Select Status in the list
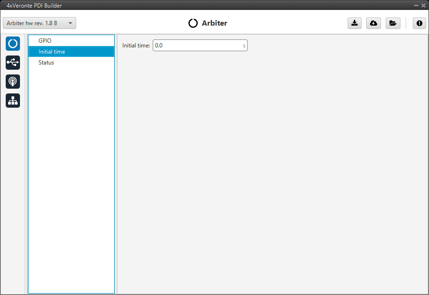 71,63
